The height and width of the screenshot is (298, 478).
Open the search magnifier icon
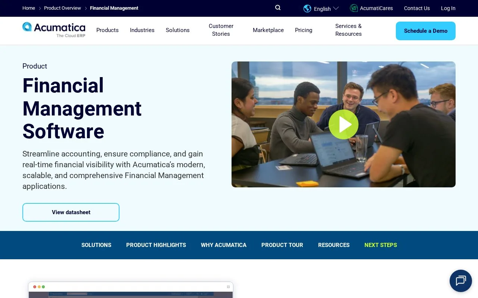point(278,8)
